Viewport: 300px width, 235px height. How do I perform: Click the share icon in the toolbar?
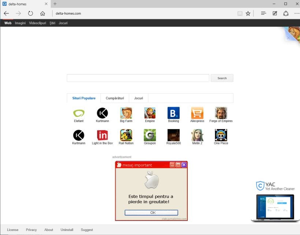(x=286, y=14)
